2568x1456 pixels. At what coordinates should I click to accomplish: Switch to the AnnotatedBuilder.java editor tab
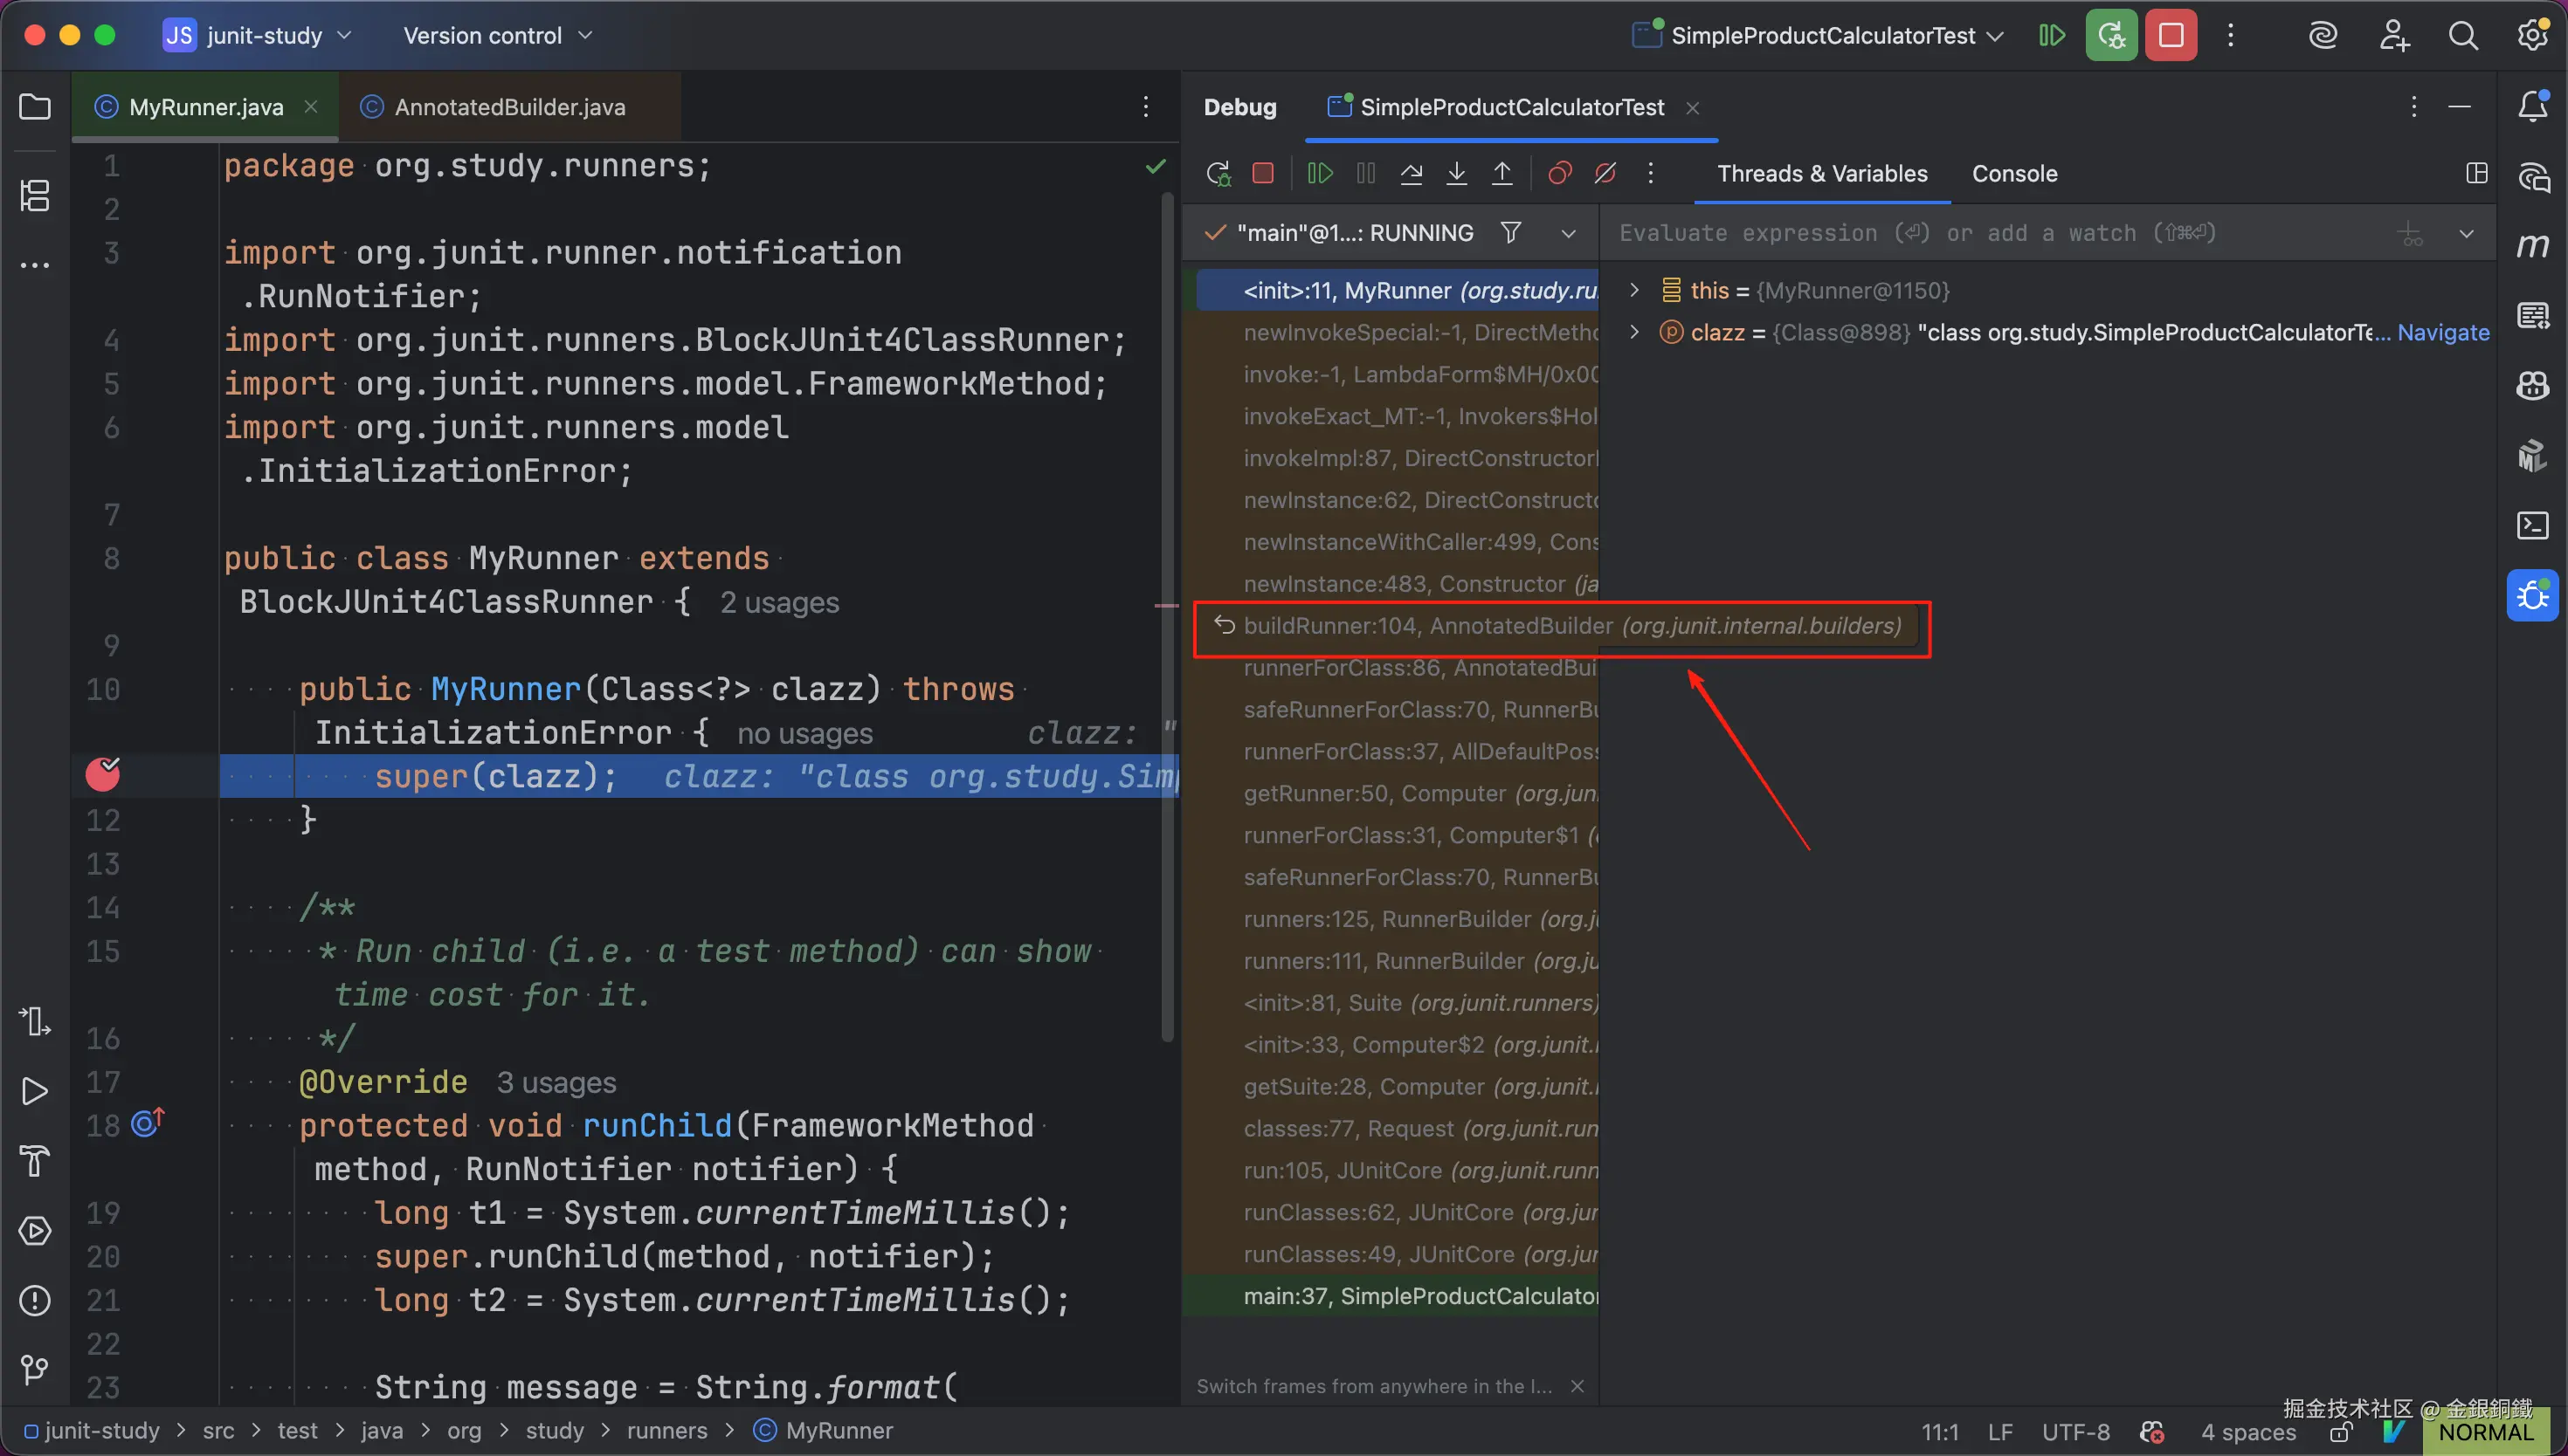510,107
